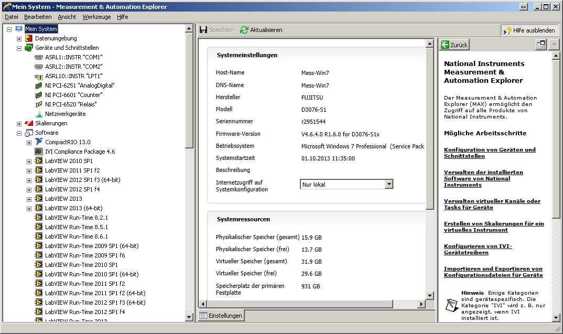Click the Einstellungen tab icon

[x=203, y=316]
